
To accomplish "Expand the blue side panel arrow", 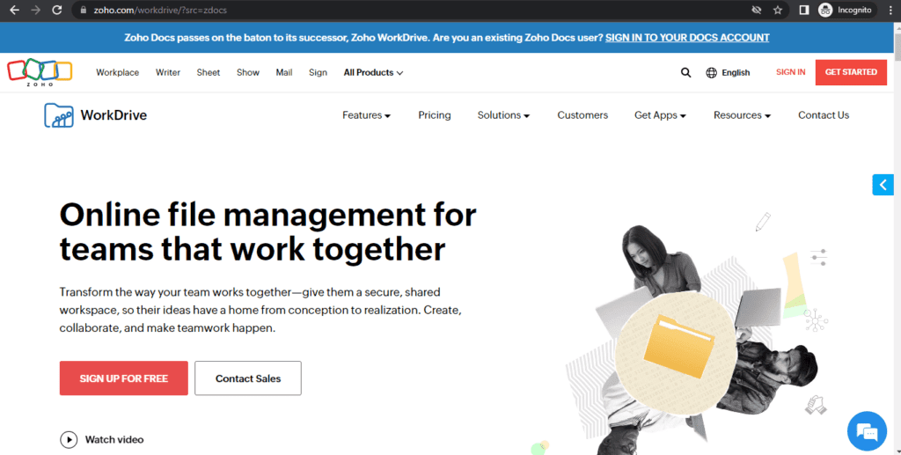I will click(883, 185).
